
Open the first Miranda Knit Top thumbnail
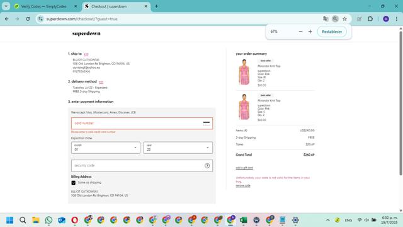(x=244, y=72)
